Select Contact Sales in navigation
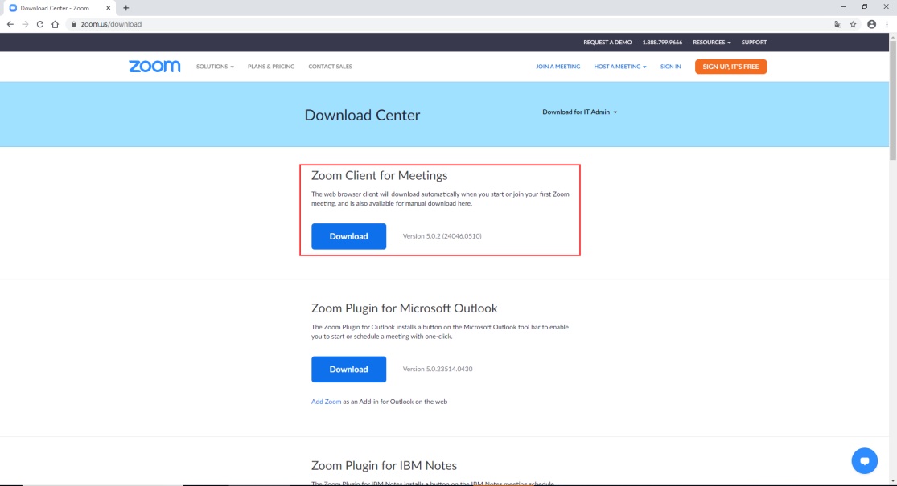 coord(330,67)
